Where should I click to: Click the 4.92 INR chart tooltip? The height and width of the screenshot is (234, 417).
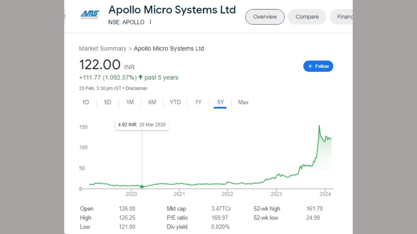(142, 125)
